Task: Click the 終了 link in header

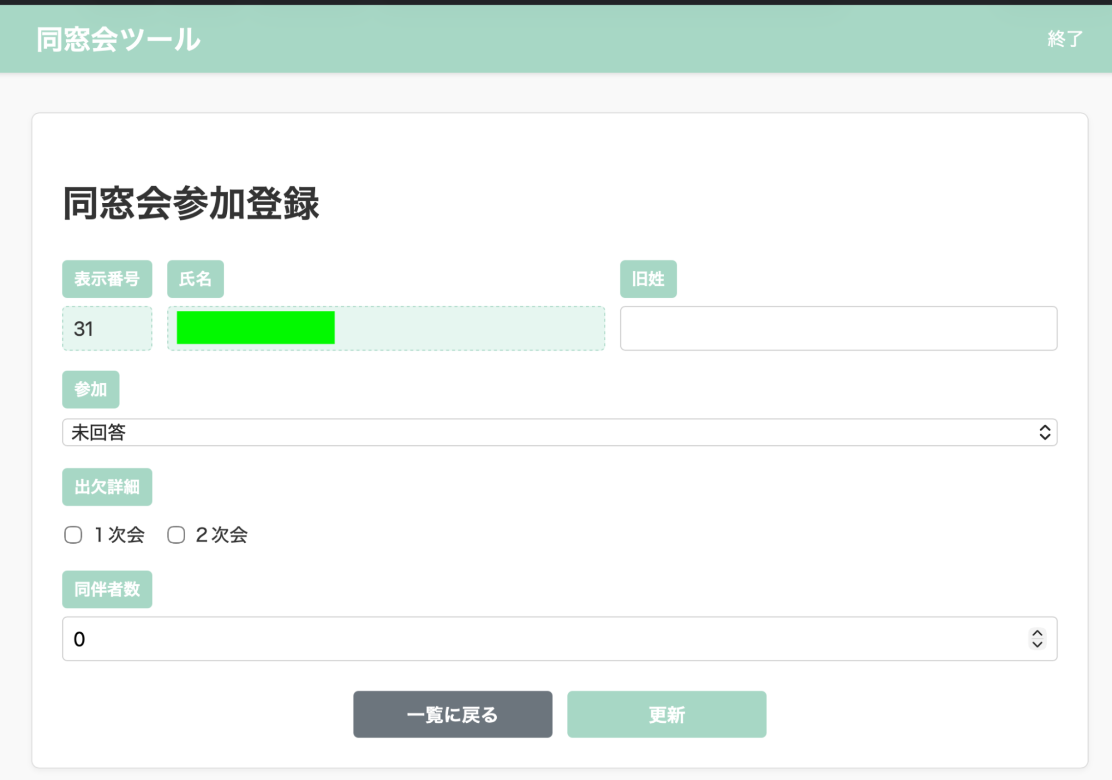Action: point(1065,39)
